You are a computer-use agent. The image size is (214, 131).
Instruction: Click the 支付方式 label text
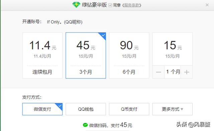click(x=32, y=97)
